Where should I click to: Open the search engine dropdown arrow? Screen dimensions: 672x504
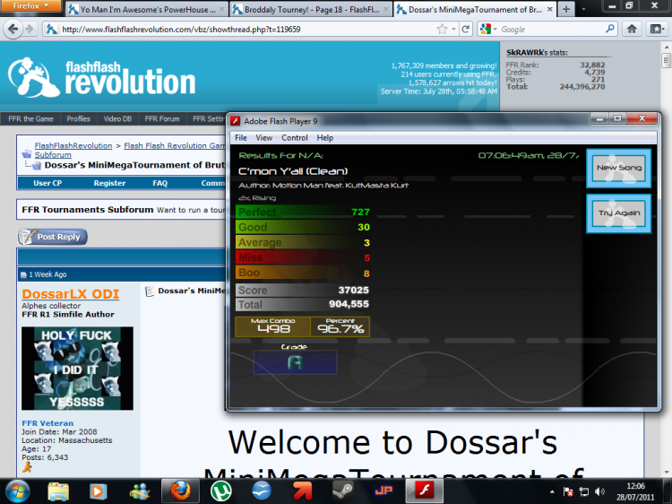[495, 30]
